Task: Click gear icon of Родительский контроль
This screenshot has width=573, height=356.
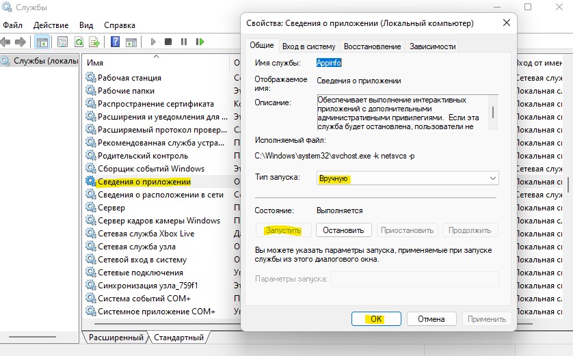Action: coord(91,155)
